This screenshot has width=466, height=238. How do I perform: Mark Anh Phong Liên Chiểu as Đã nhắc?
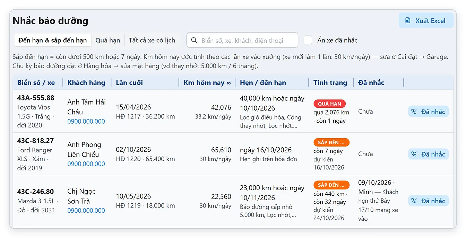coord(428,154)
